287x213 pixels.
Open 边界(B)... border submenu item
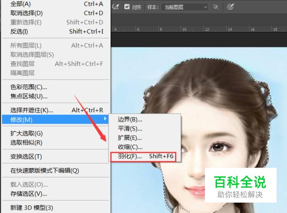145,120
